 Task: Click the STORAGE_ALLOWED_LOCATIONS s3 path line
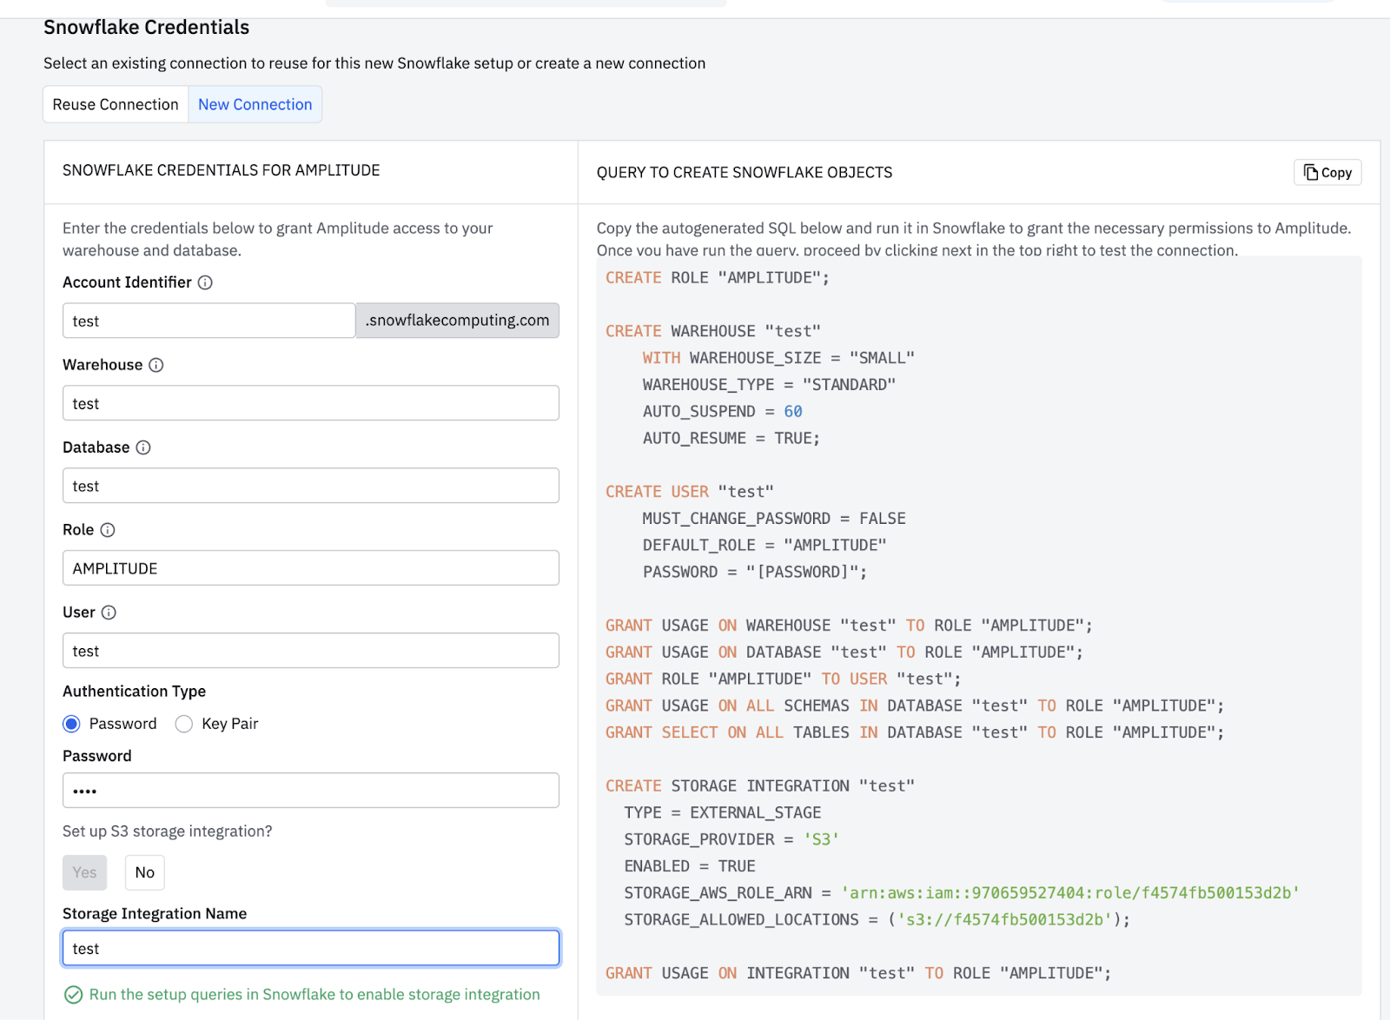tap(877, 919)
